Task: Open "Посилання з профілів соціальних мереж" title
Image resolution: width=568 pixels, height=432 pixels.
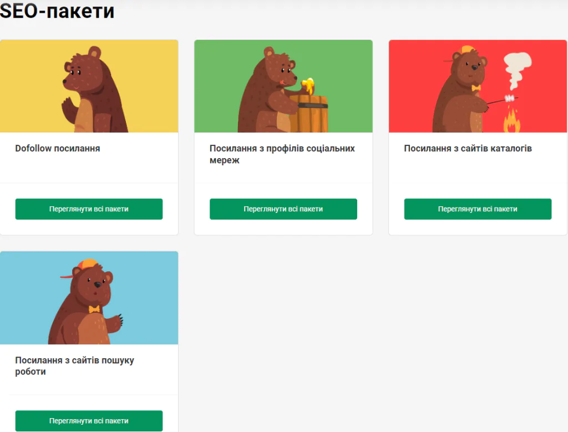Action: [x=282, y=154]
